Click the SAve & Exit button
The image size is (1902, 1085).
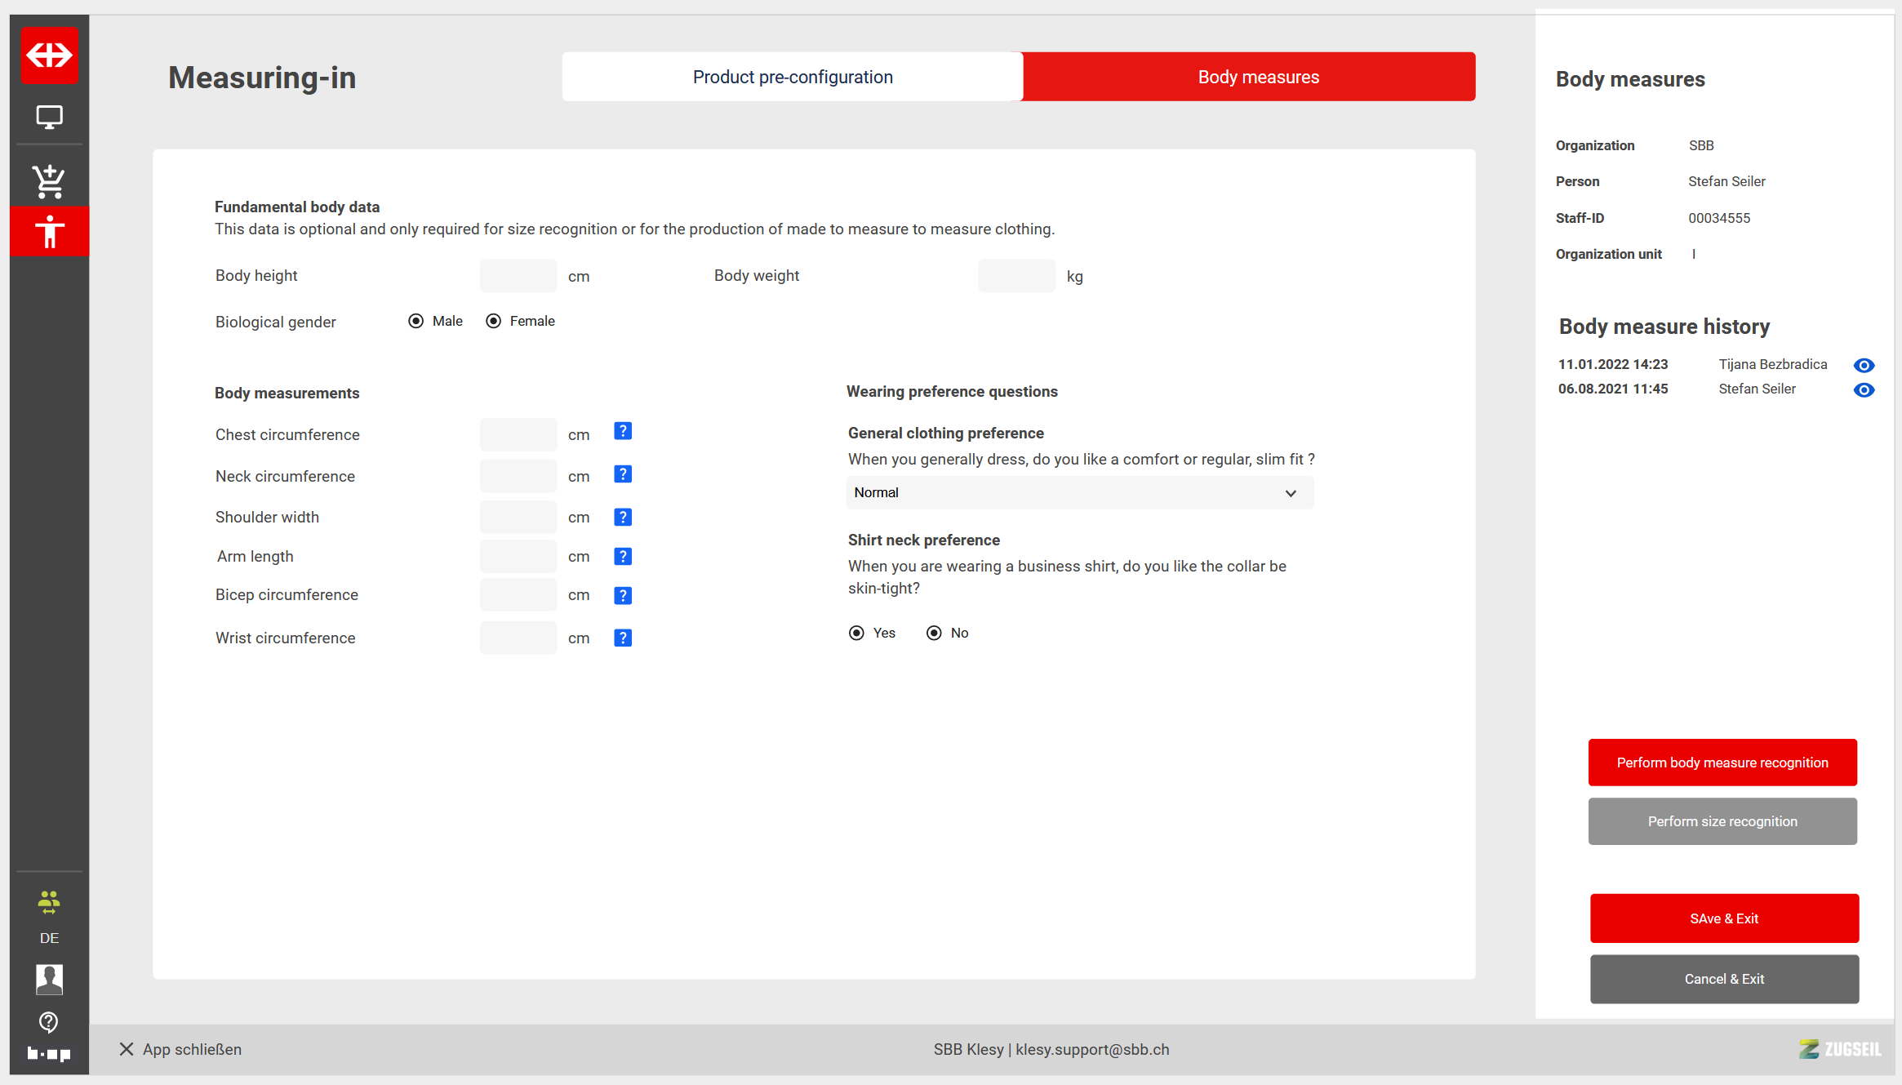[x=1724, y=918]
